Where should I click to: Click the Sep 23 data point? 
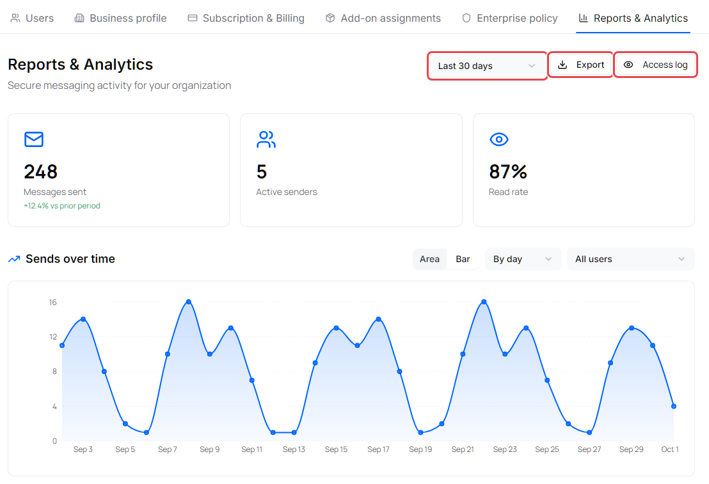coord(505,354)
